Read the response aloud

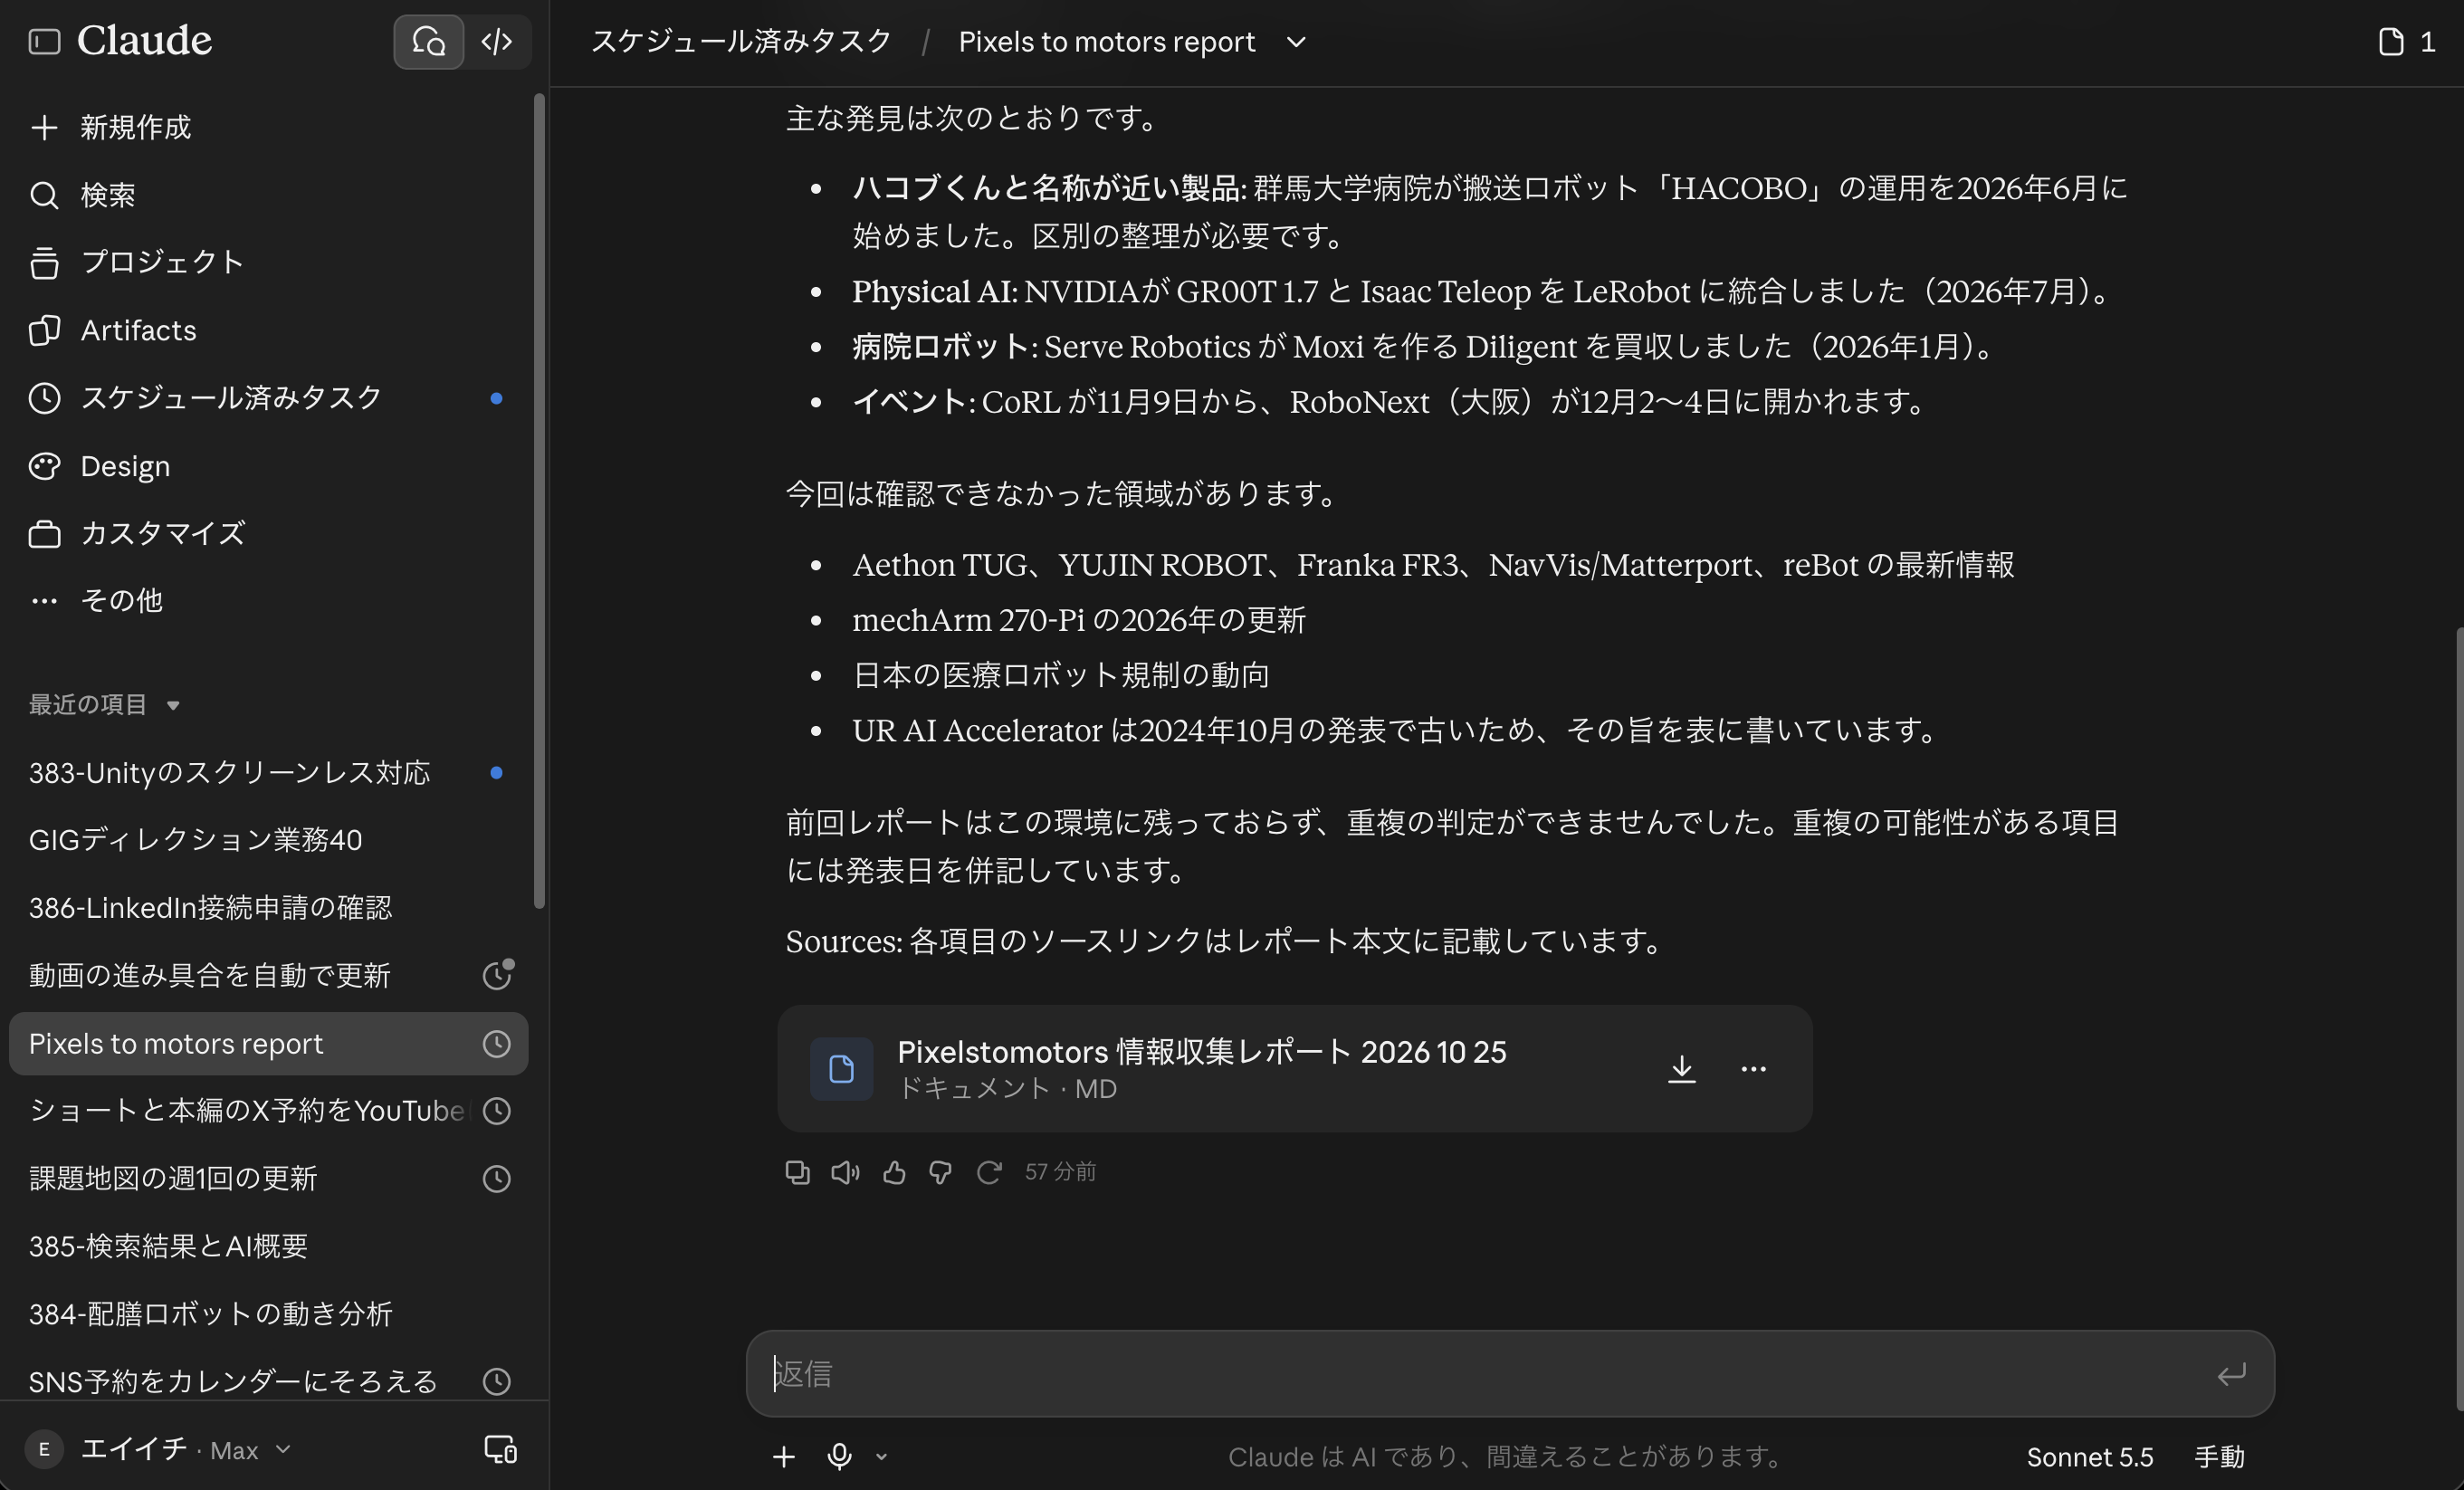(845, 1172)
